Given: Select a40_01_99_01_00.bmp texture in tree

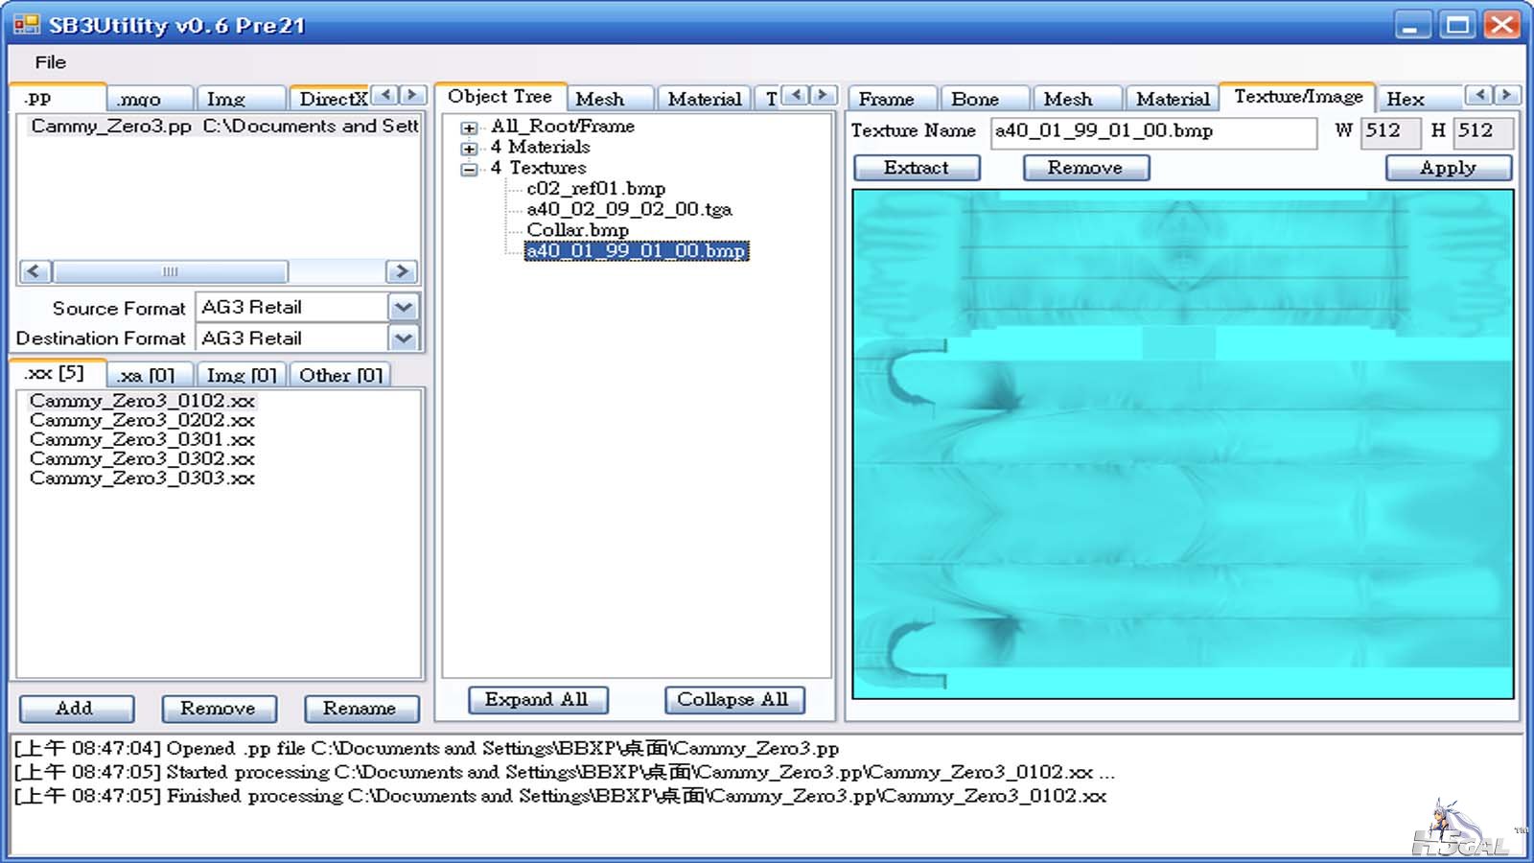Looking at the screenshot, I should pyautogui.click(x=636, y=251).
